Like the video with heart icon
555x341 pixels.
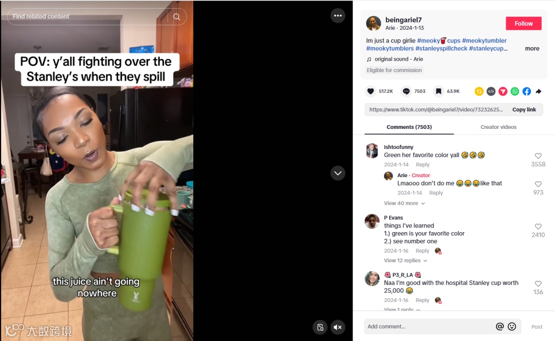(x=370, y=91)
